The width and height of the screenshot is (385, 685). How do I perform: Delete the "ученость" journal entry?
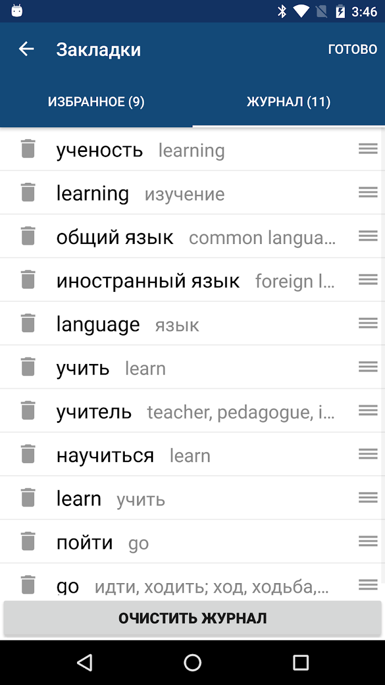pyautogui.click(x=28, y=149)
